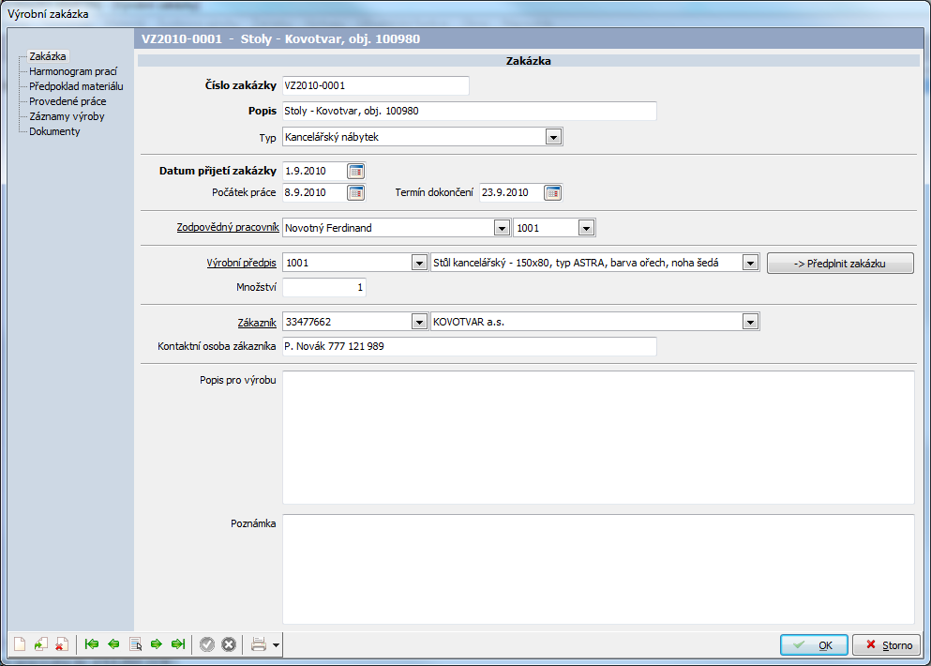
Task: Open calendar picker for Termín dokončení
Action: point(552,193)
